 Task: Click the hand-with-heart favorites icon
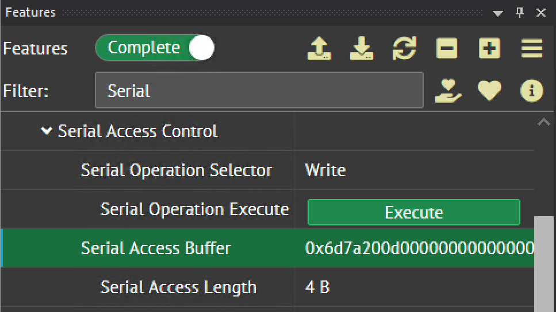(448, 91)
